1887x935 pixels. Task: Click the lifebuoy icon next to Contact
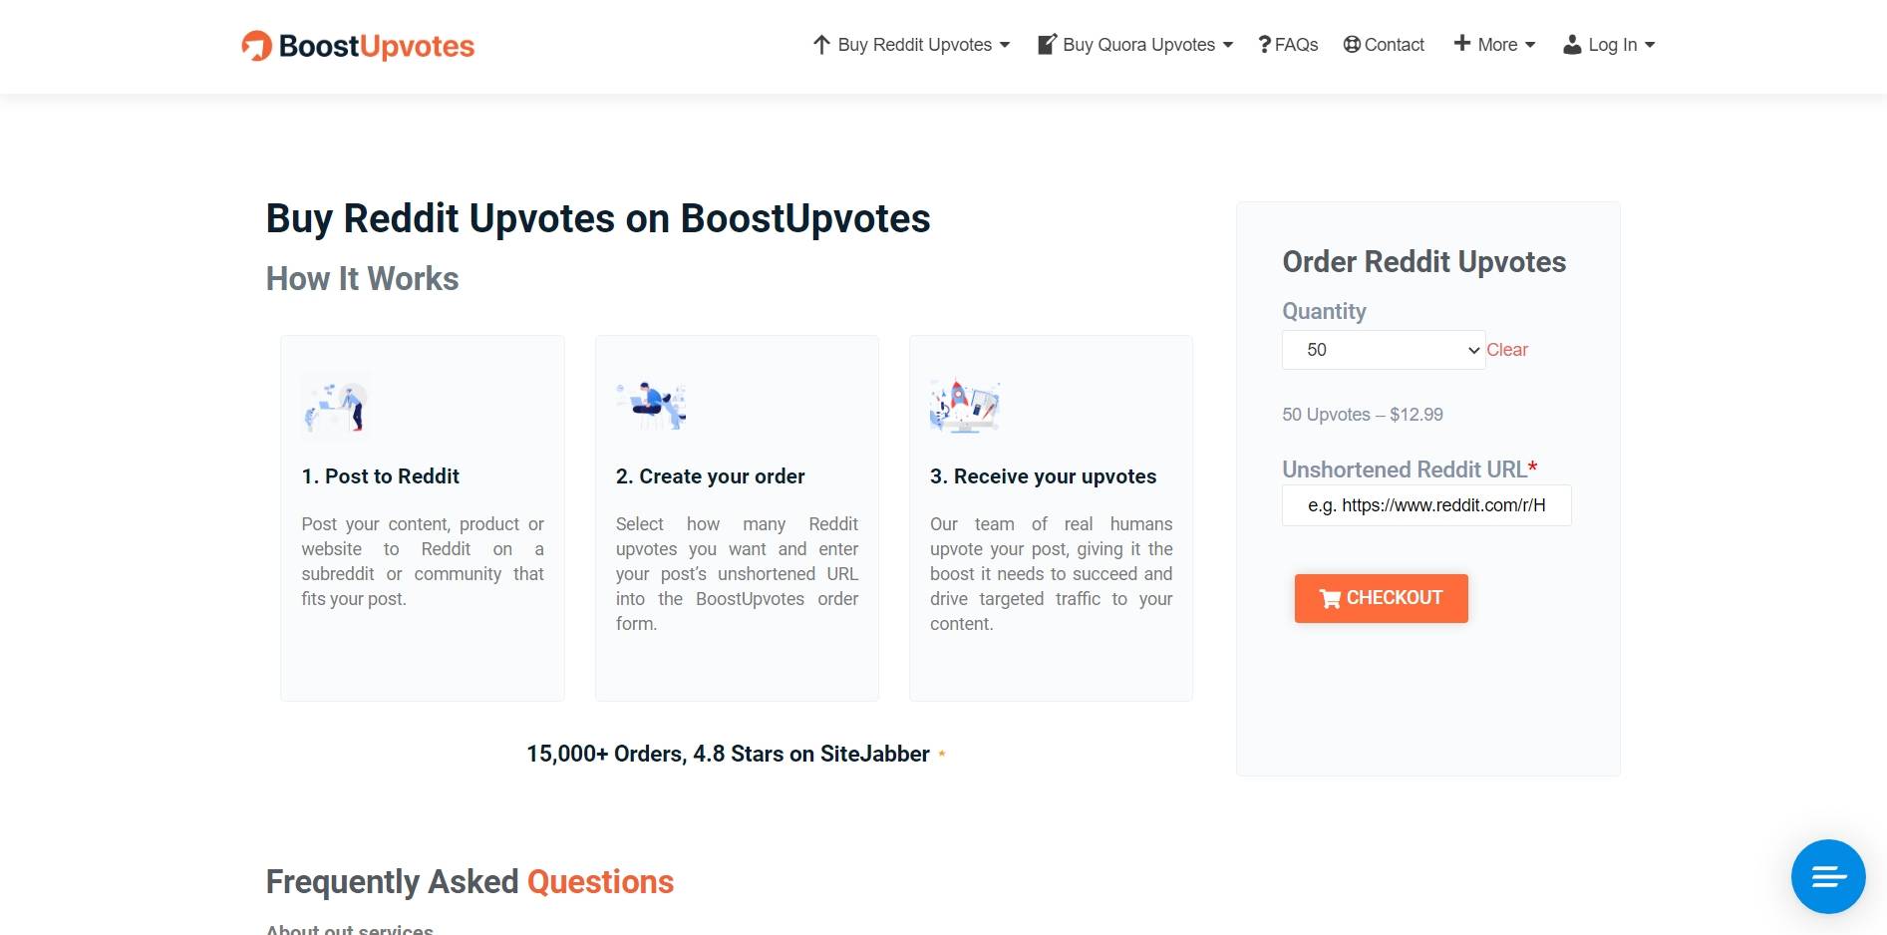(x=1352, y=45)
